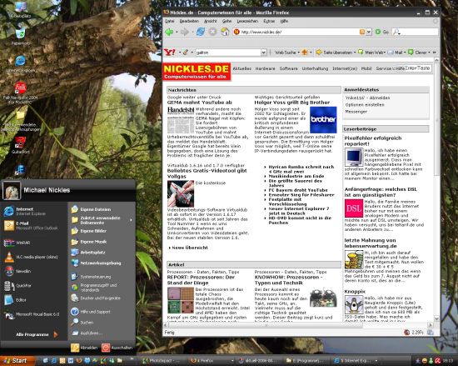458x366 pixels.
Task: Click the orange bookmark plus icon on Yahoo toolbar
Action: pyautogui.click(x=304, y=53)
